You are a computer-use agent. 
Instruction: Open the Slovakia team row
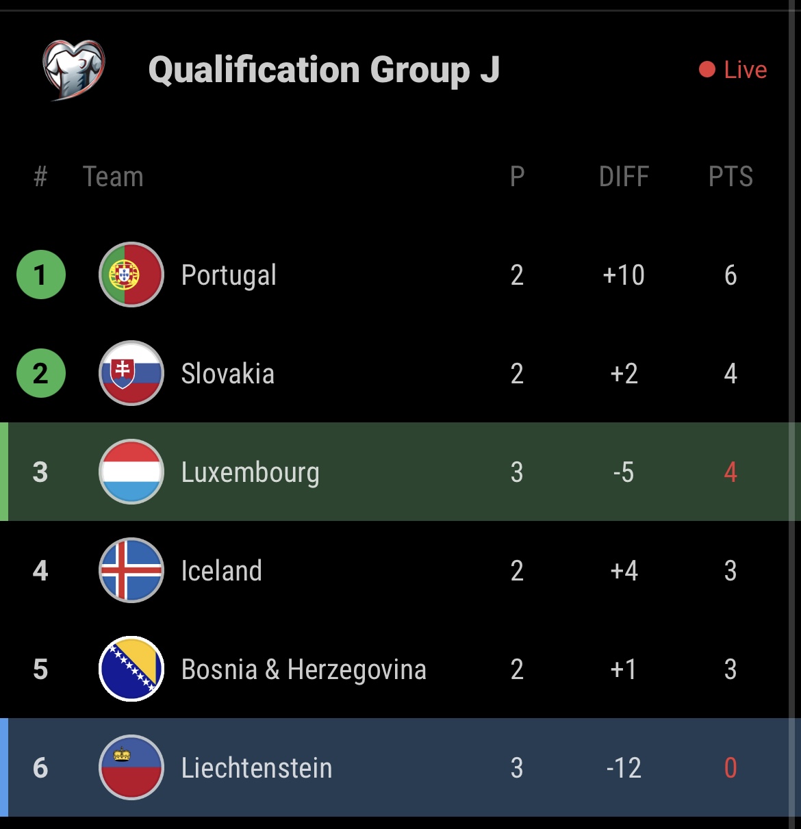(x=400, y=373)
